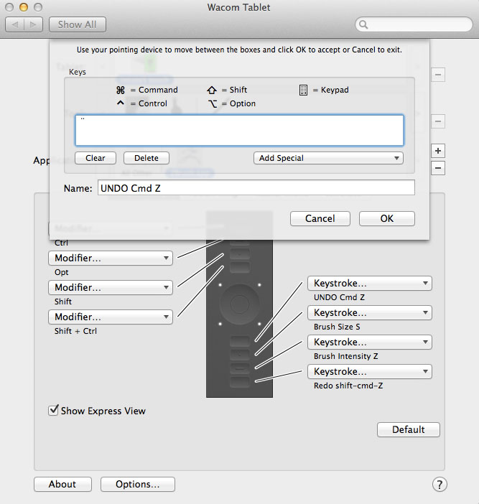This screenshot has width=479, height=504.
Task: Click the Show All button
Action: (77, 24)
